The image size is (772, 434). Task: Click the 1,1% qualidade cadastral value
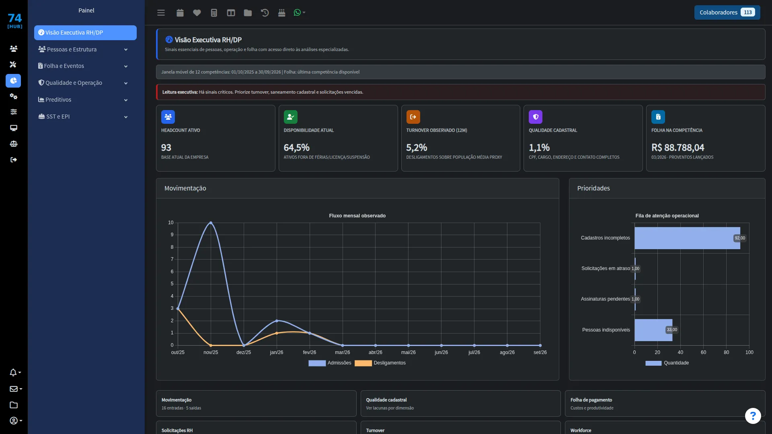pyautogui.click(x=539, y=147)
